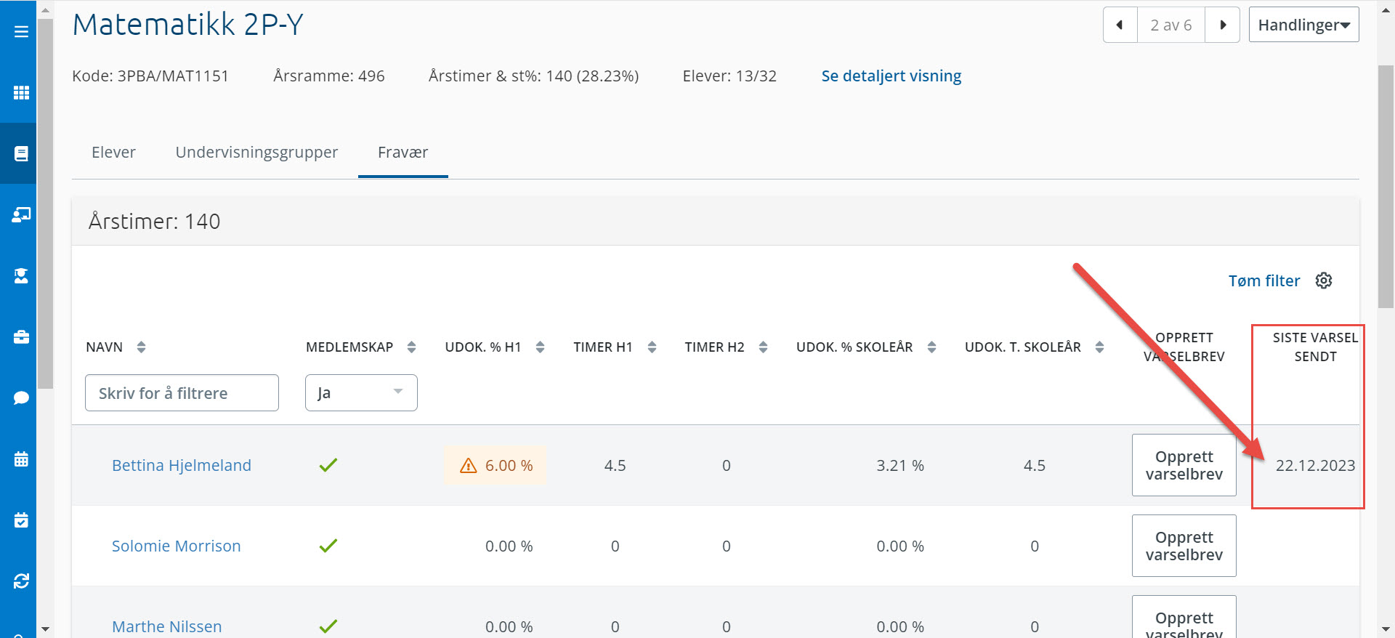This screenshot has height=638, width=1395.
Task: Click the Elever: 13/32 text
Action: pyautogui.click(x=729, y=76)
